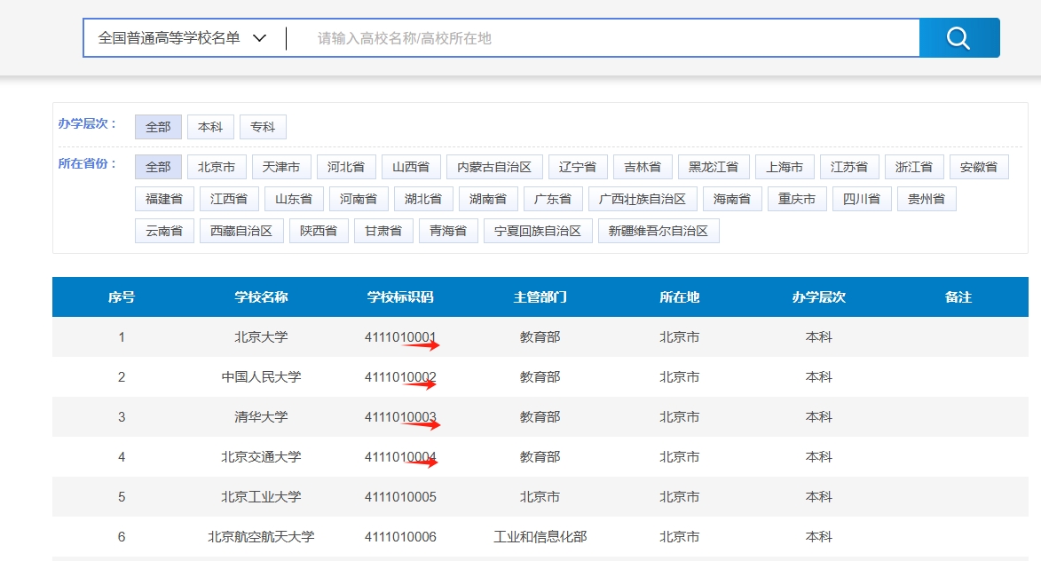Filter by 浙江省 province
The height and width of the screenshot is (561, 1041).
point(914,167)
